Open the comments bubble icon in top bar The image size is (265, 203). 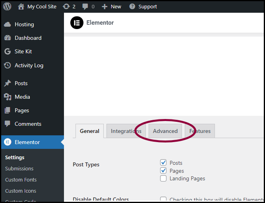pos(85,7)
